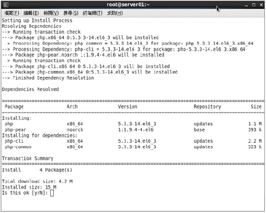Click the 'Package php-cli.x86_64' will be installed line

[86, 67]
